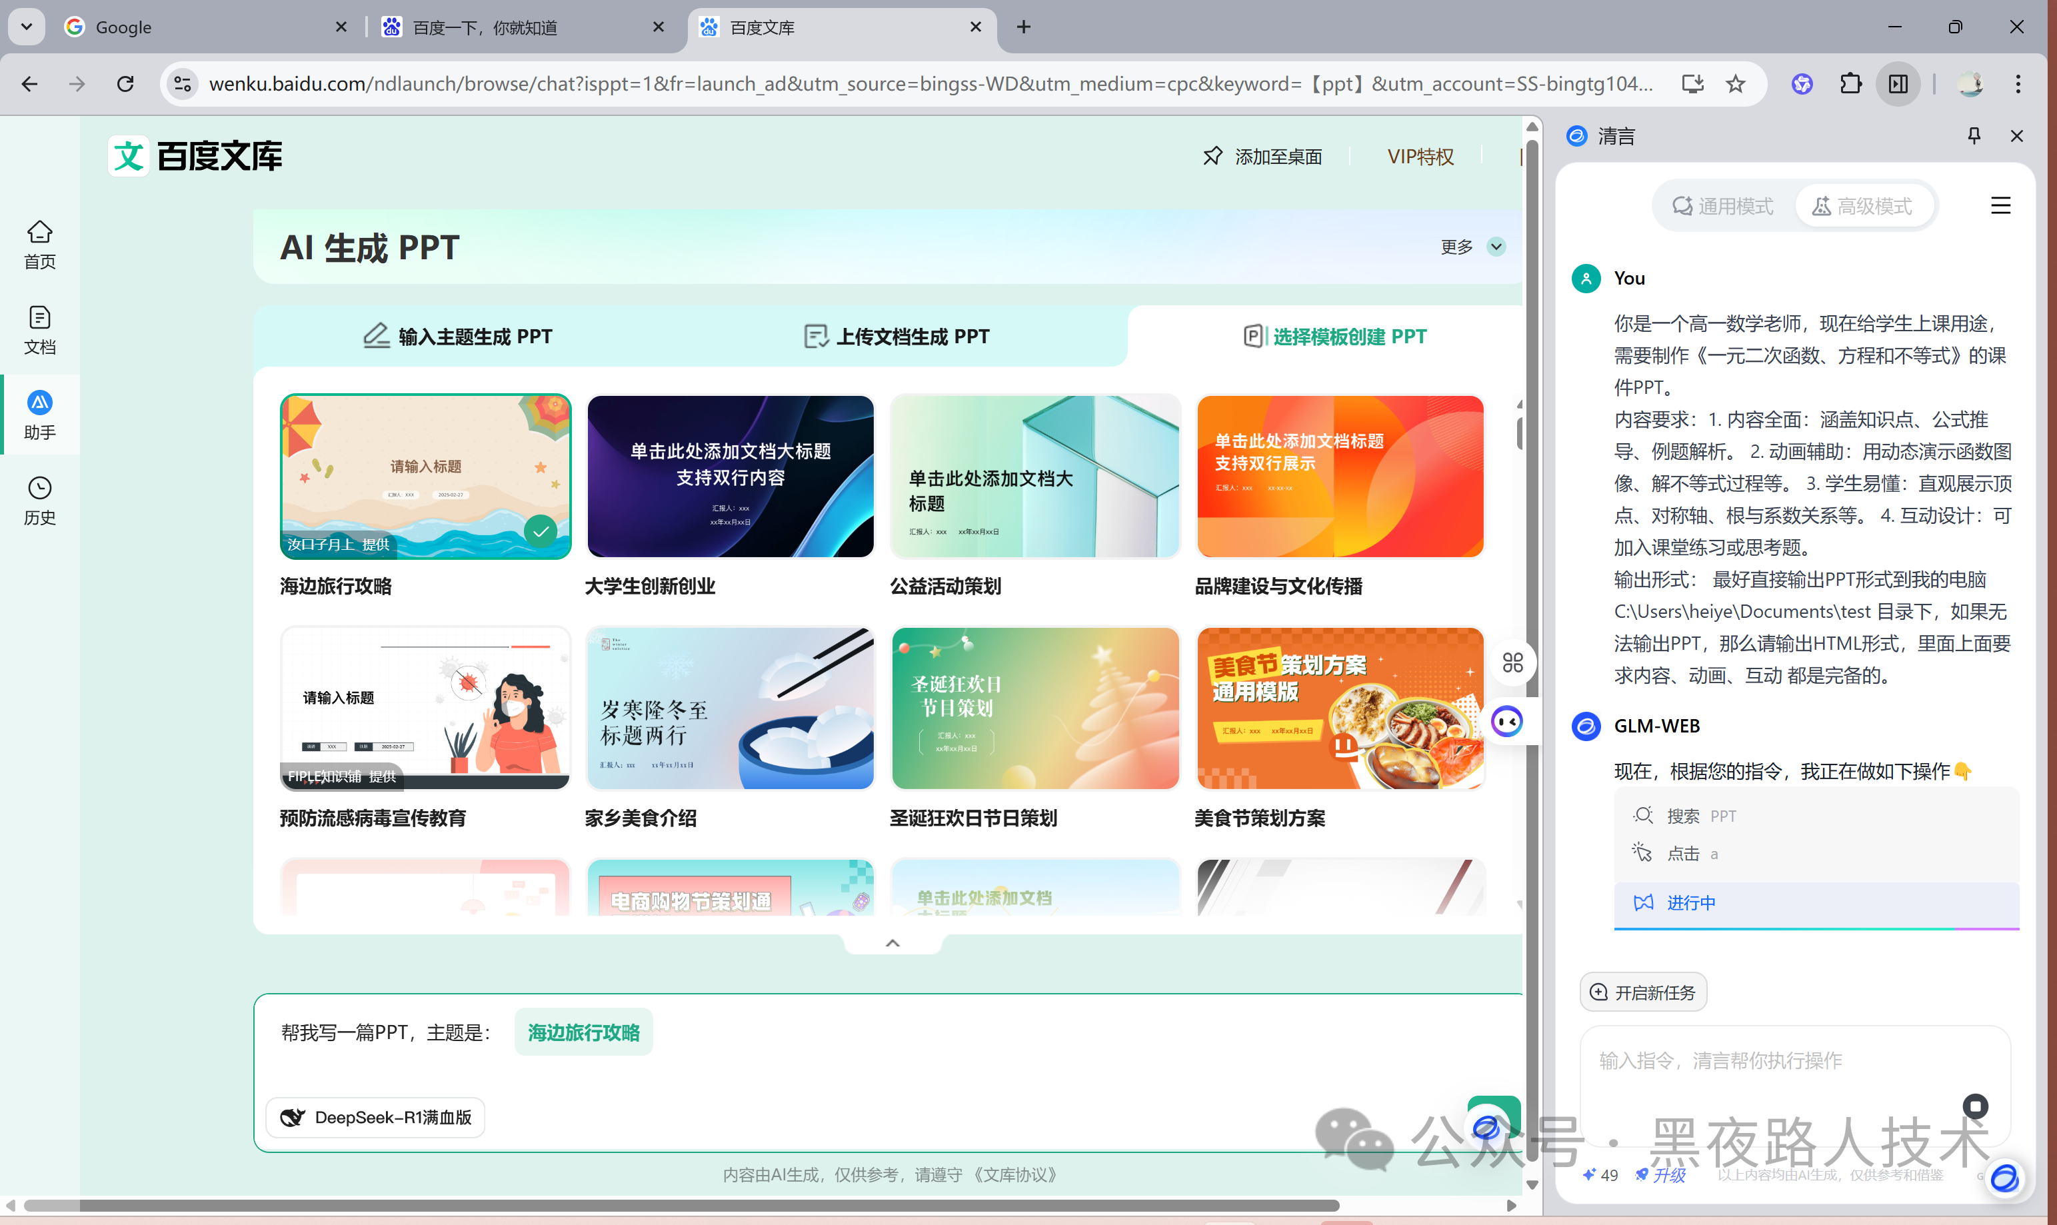Collapse the template gallery chevron
The height and width of the screenshot is (1225, 2057).
(893, 944)
